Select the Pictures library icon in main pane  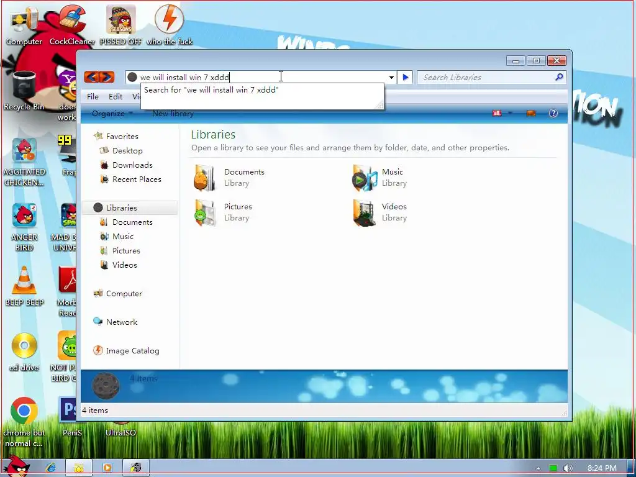tap(204, 212)
